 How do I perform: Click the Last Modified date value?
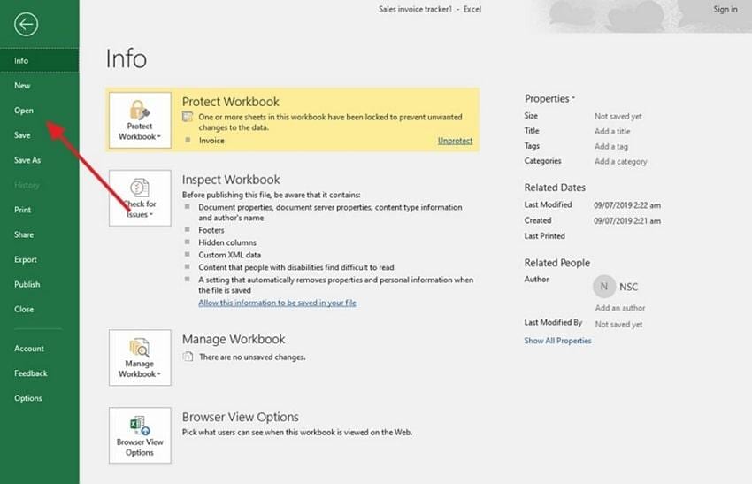[627, 204]
